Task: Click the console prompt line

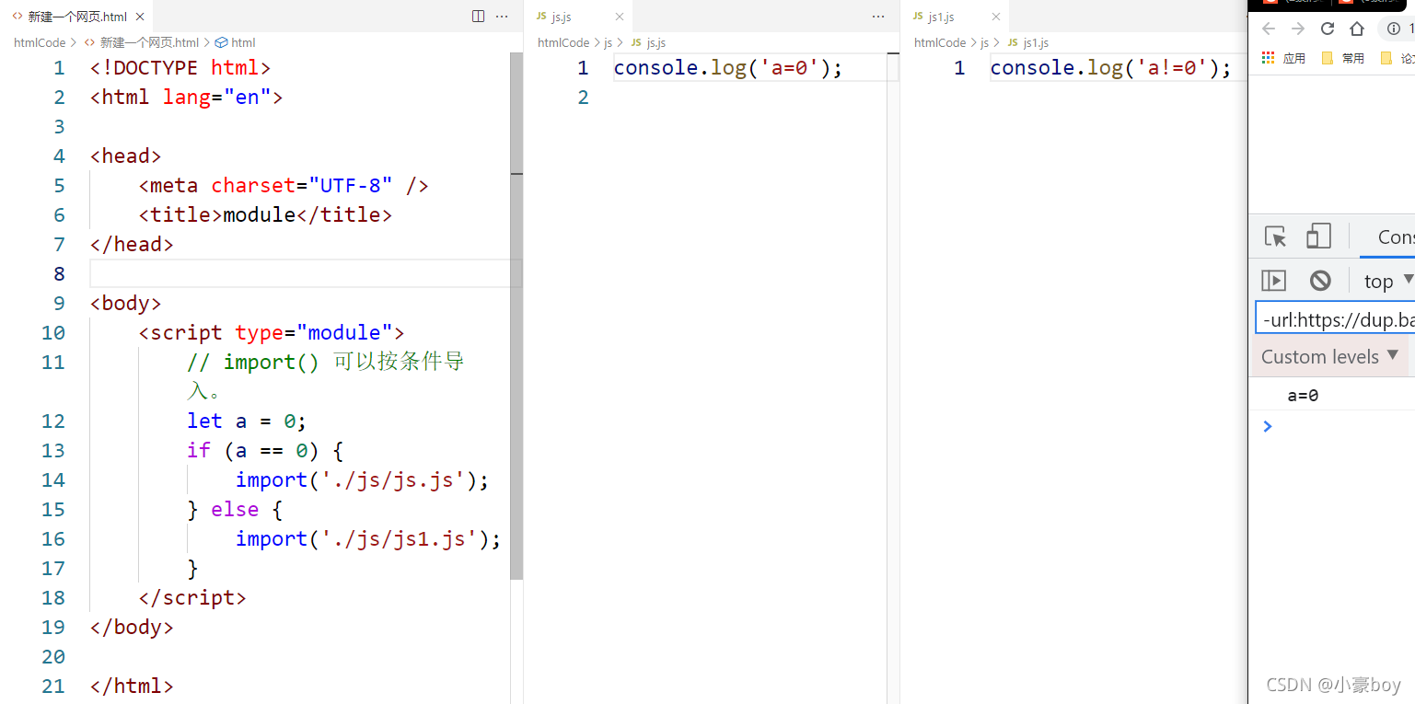Action: (1332, 426)
